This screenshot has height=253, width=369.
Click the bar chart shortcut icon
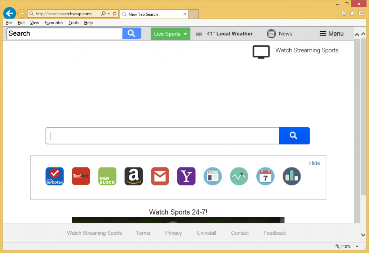click(x=292, y=176)
